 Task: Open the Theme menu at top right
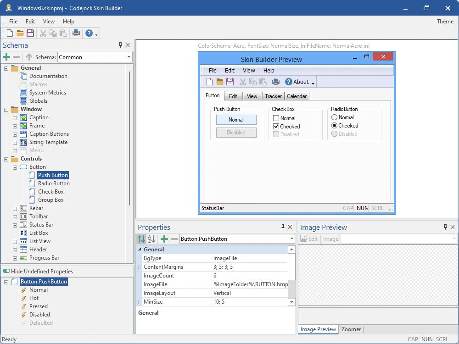pos(445,22)
